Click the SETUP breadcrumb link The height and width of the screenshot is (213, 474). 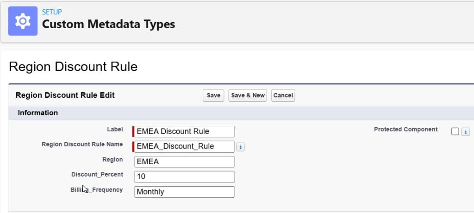tap(52, 12)
